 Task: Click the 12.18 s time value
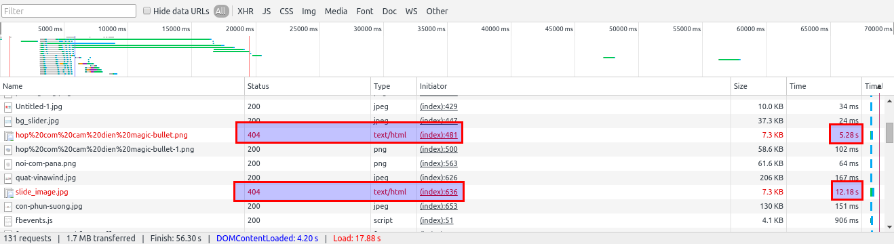[847, 192]
